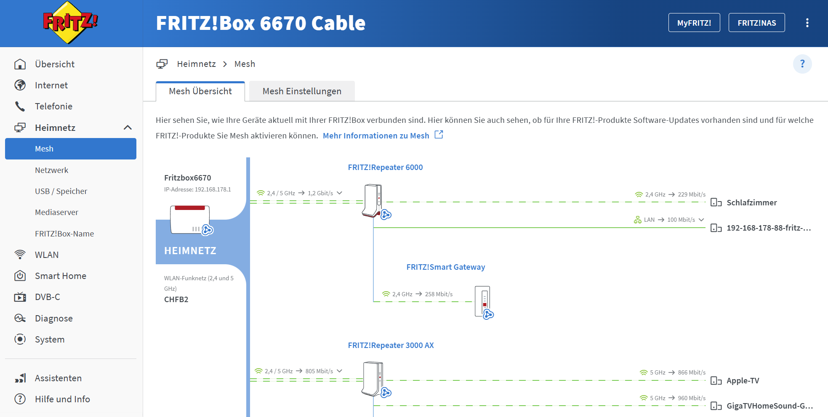
Task: Open the FRITZ!NAS button
Action: [x=756, y=23]
